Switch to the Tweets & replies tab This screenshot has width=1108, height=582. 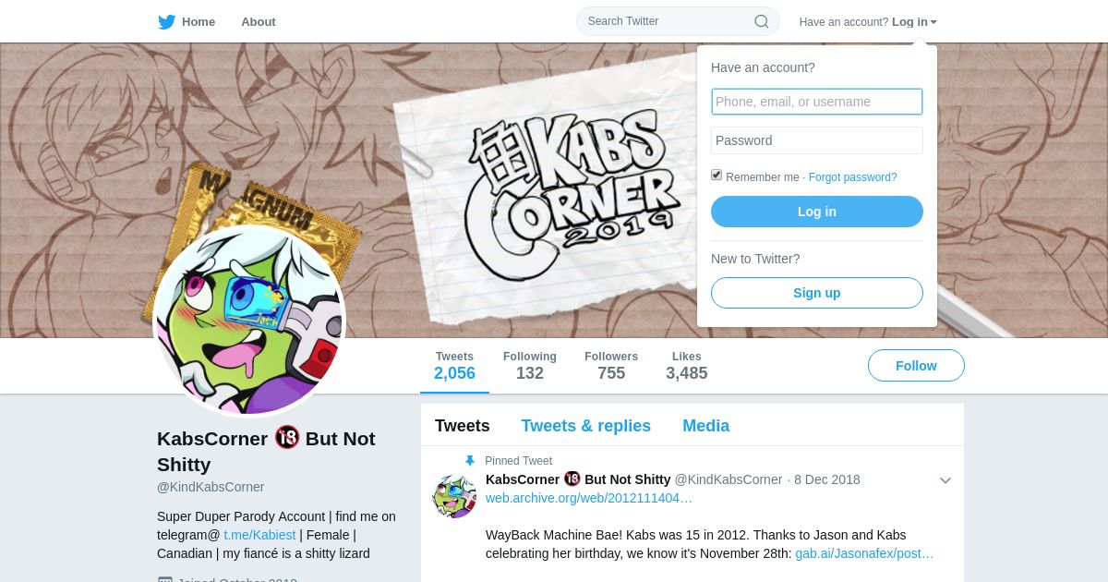click(586, 426)
